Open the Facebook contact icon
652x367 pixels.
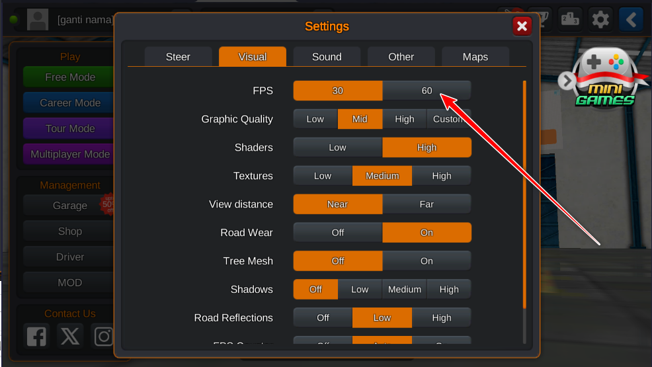(36, 336)
